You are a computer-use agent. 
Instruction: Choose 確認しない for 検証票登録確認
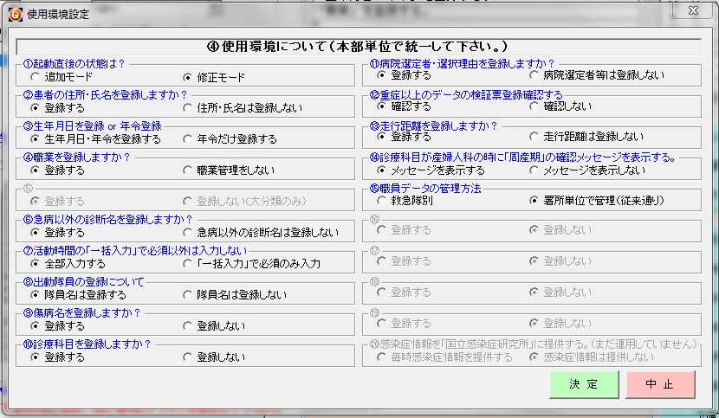(x=534, y=106)
